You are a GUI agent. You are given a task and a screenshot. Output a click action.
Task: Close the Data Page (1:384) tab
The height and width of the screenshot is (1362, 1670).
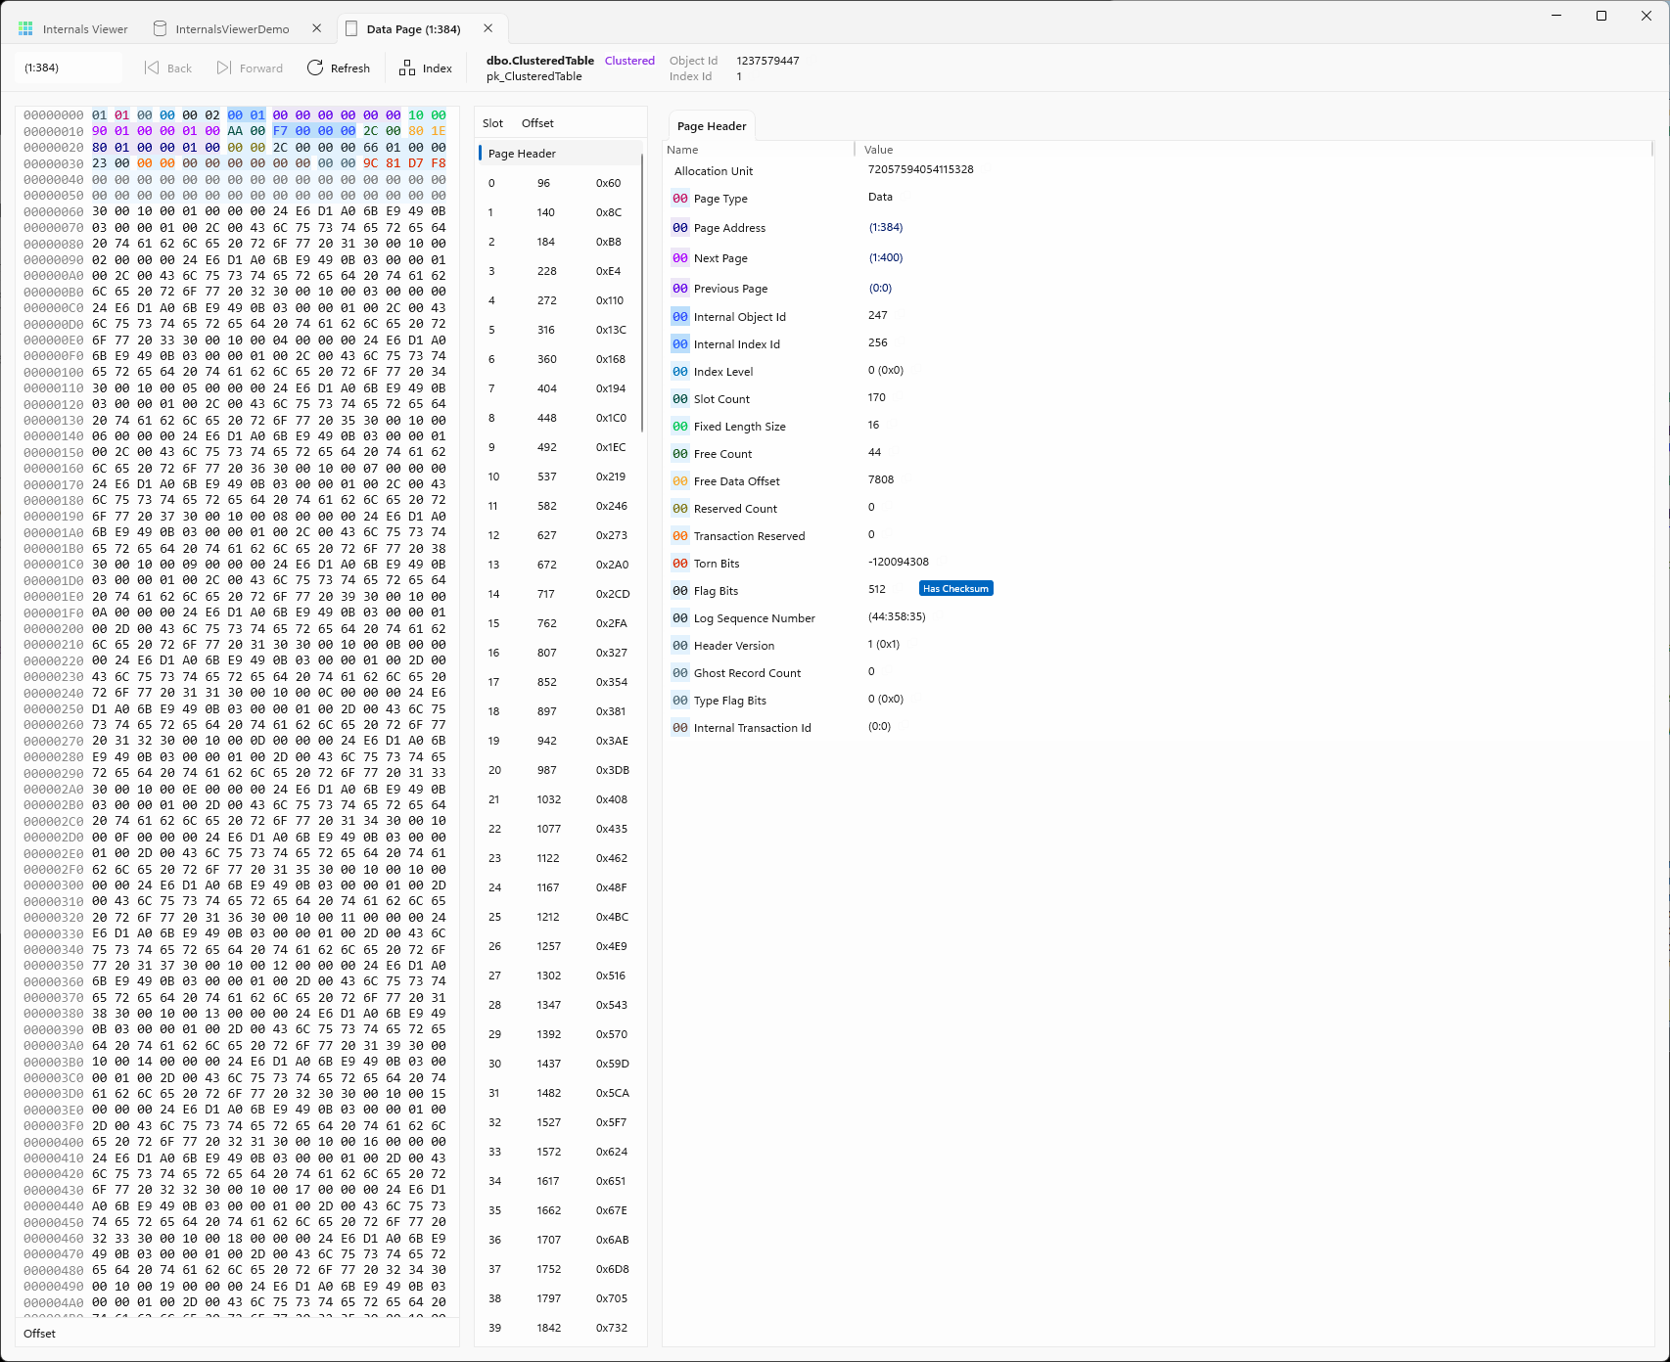point(487,28)
